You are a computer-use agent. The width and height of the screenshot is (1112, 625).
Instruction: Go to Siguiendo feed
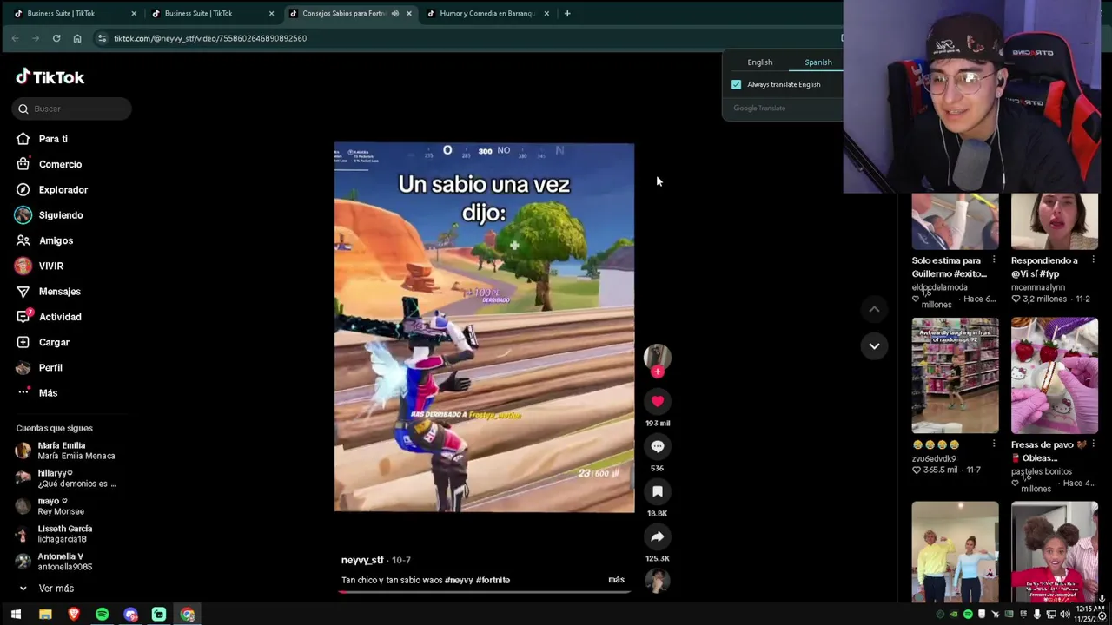click(49, 215)
